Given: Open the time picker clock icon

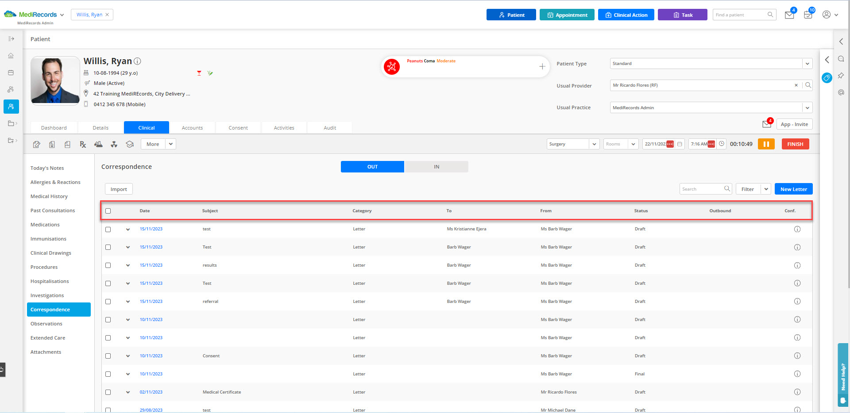Looking at the screenshot, I should click(722, 144).
